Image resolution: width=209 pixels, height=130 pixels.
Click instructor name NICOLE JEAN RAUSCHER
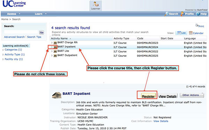click(93, 117)
